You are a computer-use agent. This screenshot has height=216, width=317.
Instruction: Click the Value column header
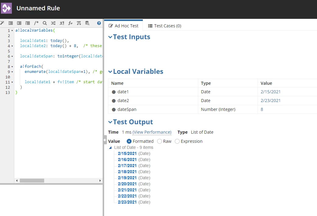pos(266,83)
